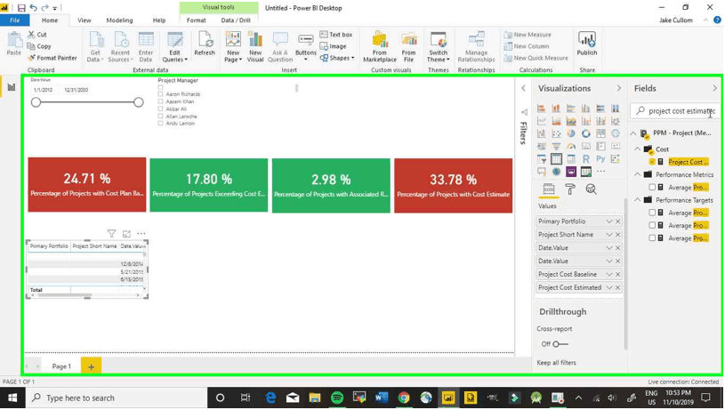Open the Data / Drill tab

coord(236,20)
